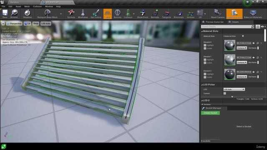
Task: Toggle the Custom LOD checkbox
Action: (x=225, y=93)
